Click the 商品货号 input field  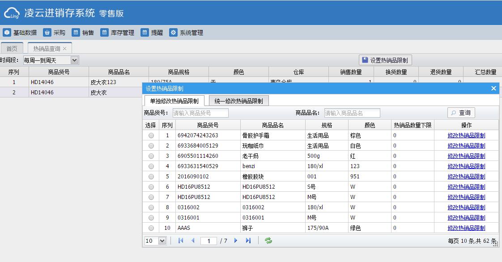point(200,113)
